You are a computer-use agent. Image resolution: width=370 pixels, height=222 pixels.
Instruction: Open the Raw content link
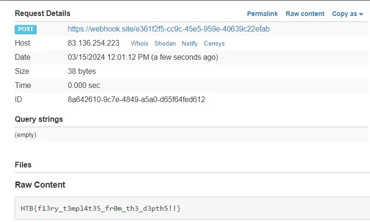click(x=305, y=14)
